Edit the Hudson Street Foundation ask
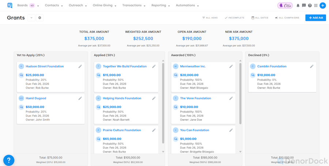This screenshot has height=166, width=329. (80, 67)
